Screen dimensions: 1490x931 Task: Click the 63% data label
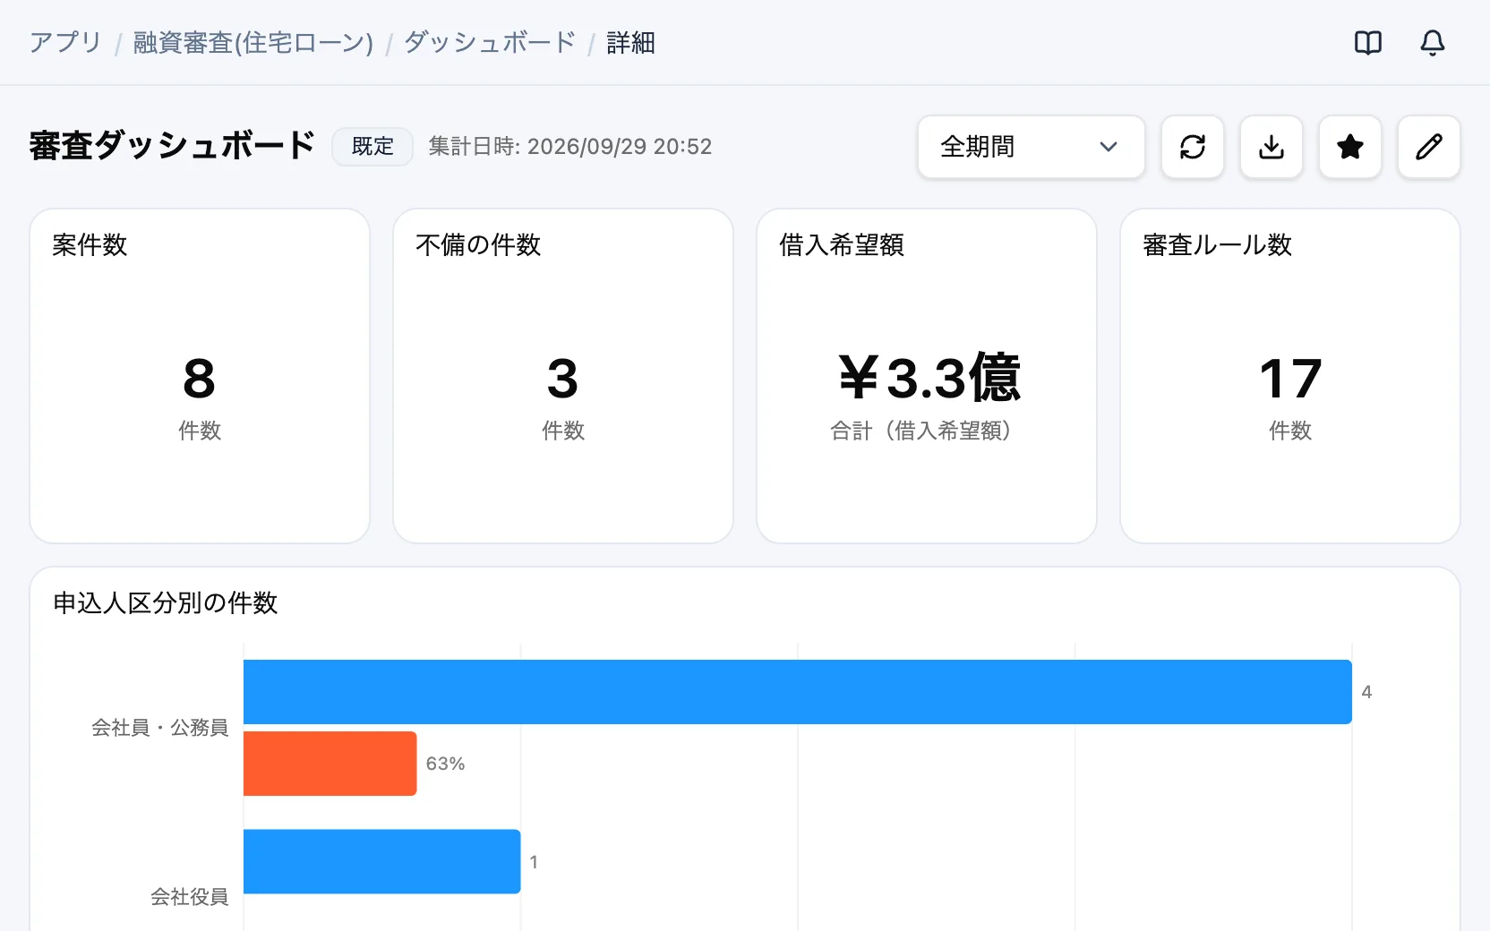tap(445, 764)
